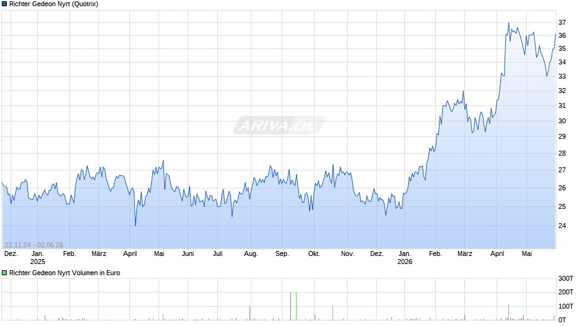Click the tallest green volume bar near September

(x=296, y=306)
